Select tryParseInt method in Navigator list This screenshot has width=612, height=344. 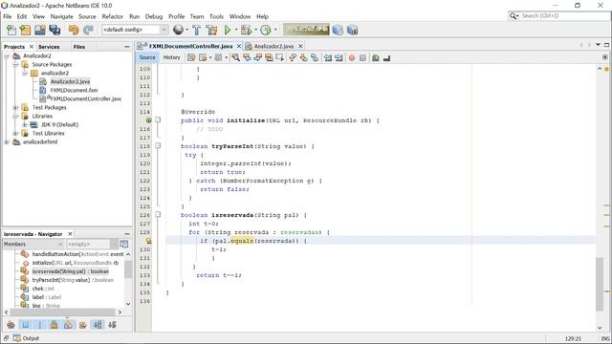click(x=73, y=280)
